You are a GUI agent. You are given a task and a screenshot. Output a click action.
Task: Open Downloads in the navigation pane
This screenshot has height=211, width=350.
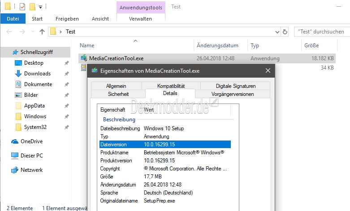37,74
